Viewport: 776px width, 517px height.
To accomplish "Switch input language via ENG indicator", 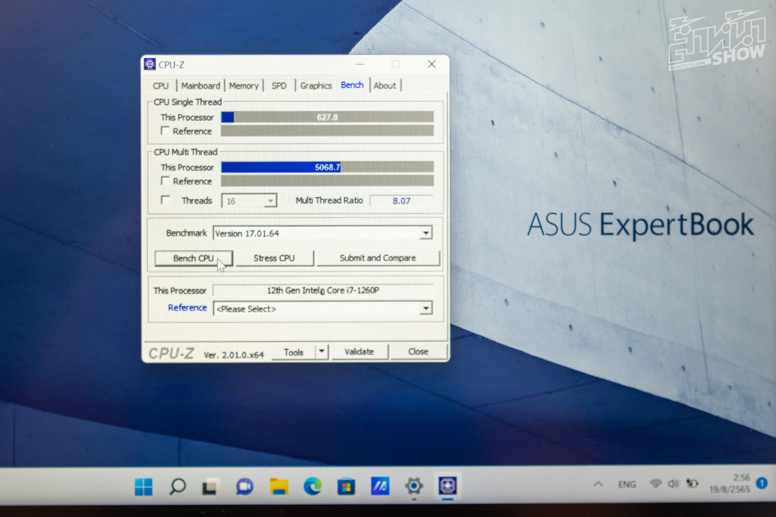I will tap(627, 484).
